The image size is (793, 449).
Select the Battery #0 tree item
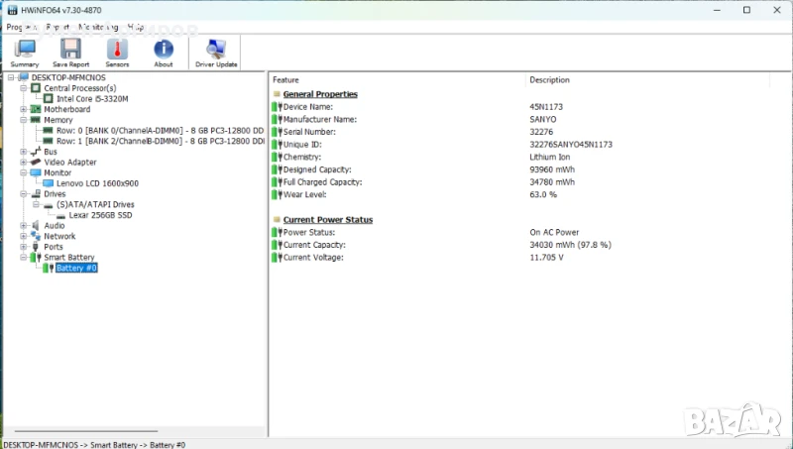coord(76,268)
